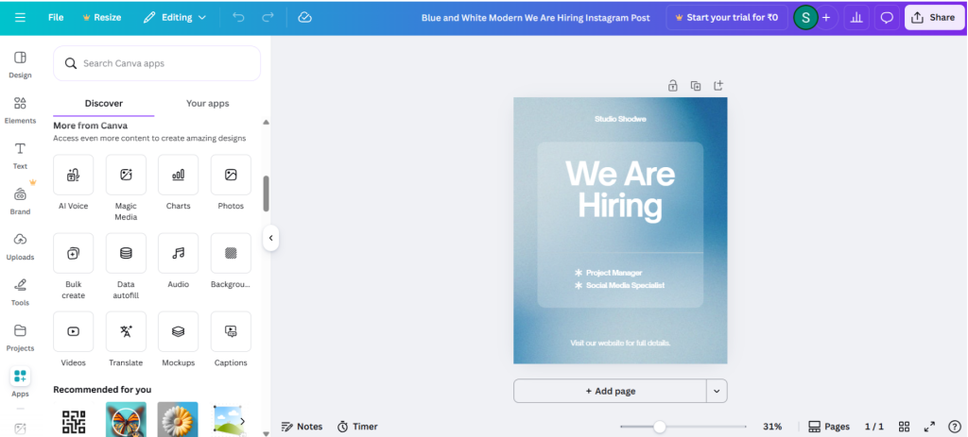The height and width of the screenshot is (437, 968).
Task: Collapse the side panel with arrow
Action: [x=270, y=238]
